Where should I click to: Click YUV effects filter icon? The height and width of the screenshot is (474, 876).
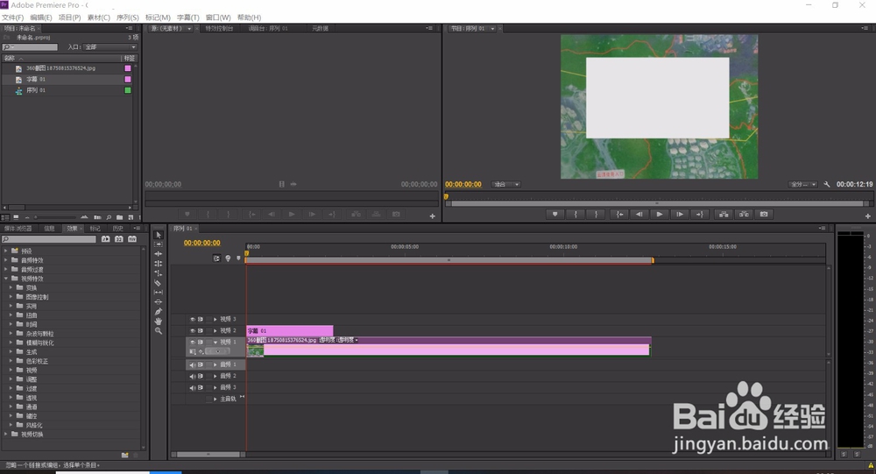(132, 239)
